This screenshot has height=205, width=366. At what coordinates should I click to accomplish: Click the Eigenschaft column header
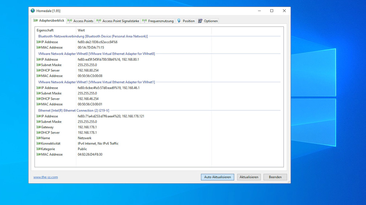pyautogui.click(x=55, y=30)
